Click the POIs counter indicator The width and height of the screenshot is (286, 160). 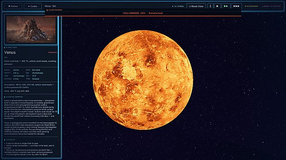click(x=178, y=6)
